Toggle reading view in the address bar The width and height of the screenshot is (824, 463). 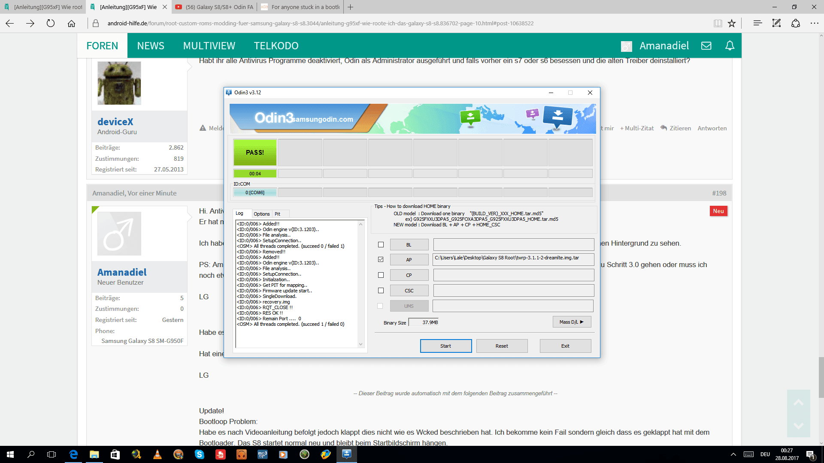(718, 24)
